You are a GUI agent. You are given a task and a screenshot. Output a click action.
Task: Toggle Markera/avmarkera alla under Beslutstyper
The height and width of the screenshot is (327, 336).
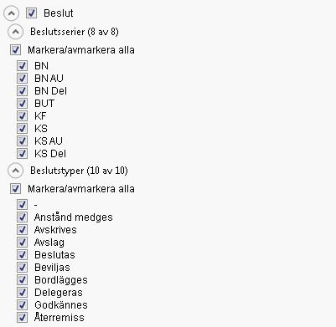click(15, 189)
